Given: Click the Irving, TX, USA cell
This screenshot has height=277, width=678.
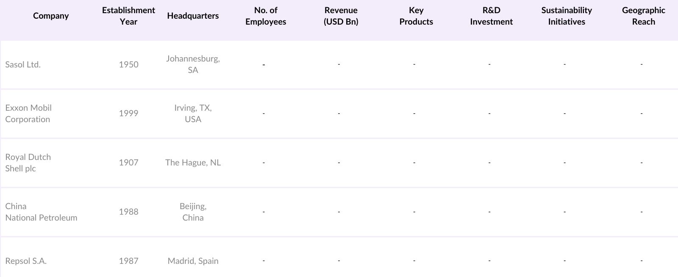Looking at the screenshot, I should [x=193, y=114].
